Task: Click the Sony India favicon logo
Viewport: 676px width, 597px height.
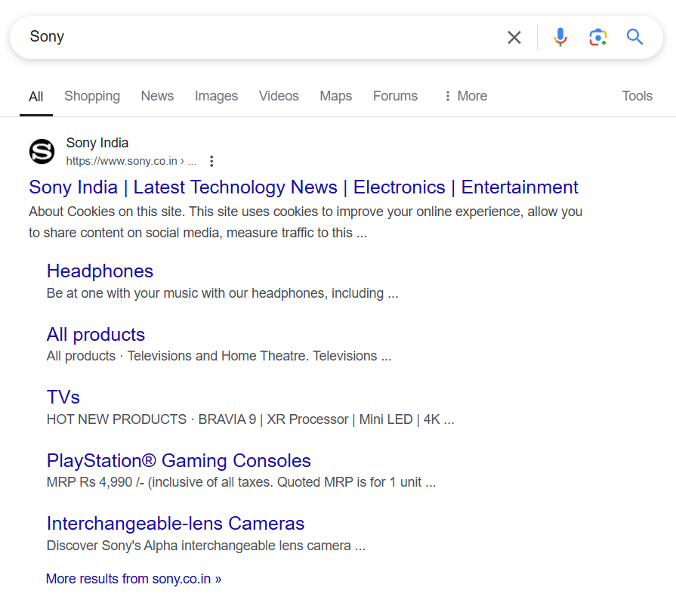Action: coord(42,151)
